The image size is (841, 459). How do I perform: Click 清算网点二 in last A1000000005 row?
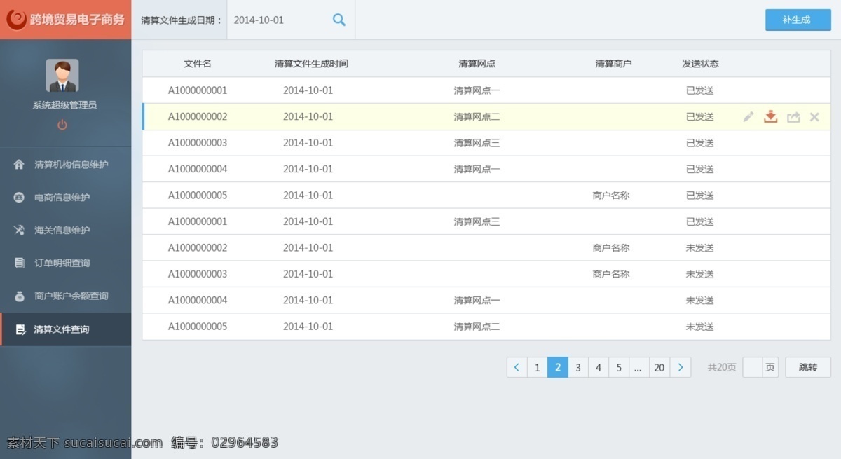click(x=477, y=327)
